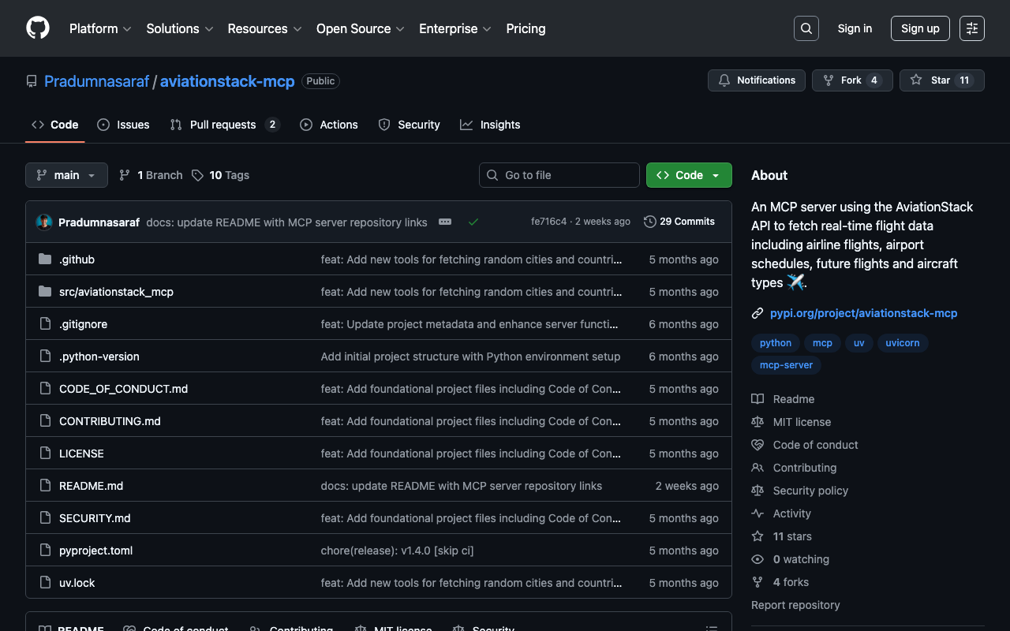1010x631 pixels.
Task: Select the mcp-server topic tag
Action: (786, 365)
